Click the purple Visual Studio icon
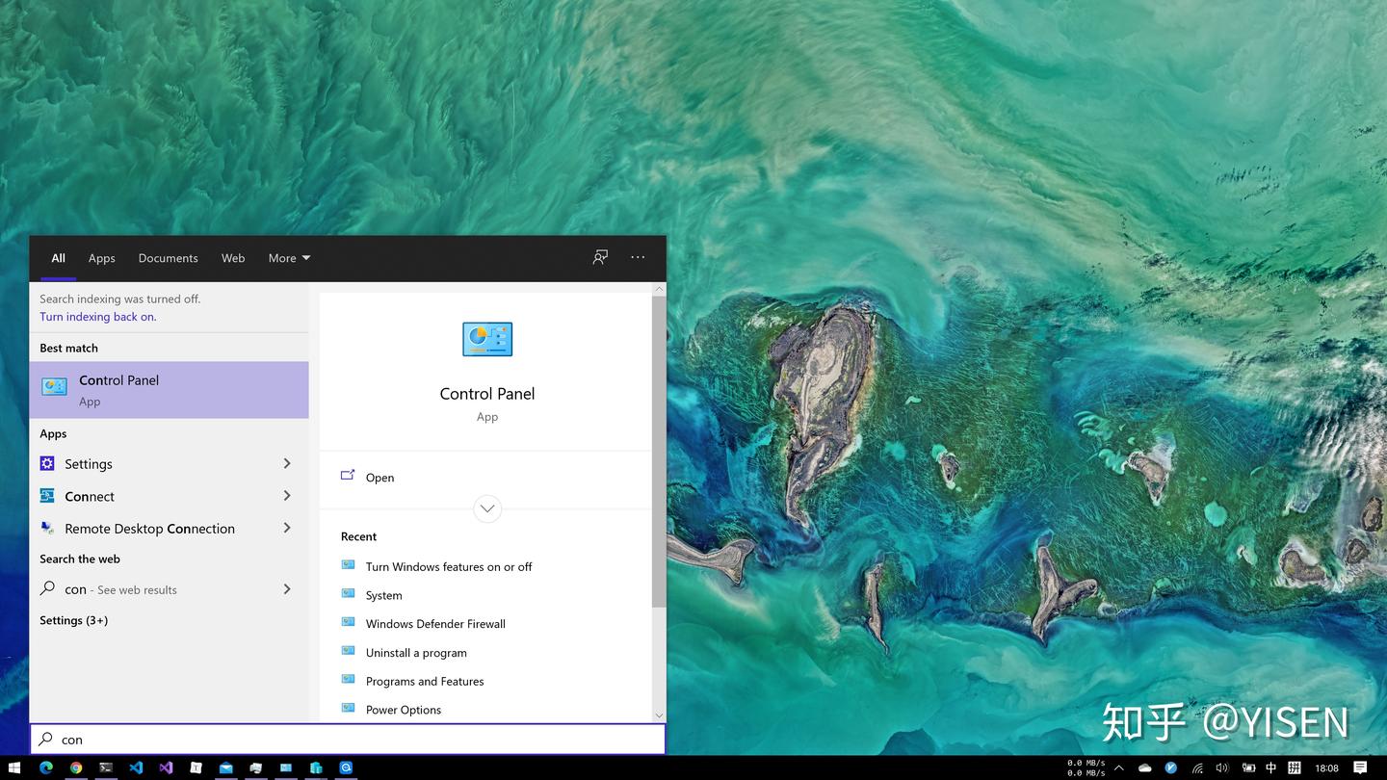This screenshot has height=780, width=1387. (x=166, y=767)
